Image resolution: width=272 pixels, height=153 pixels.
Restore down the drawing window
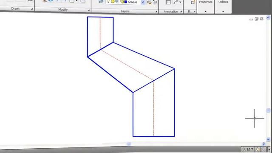tap(256, 19)
